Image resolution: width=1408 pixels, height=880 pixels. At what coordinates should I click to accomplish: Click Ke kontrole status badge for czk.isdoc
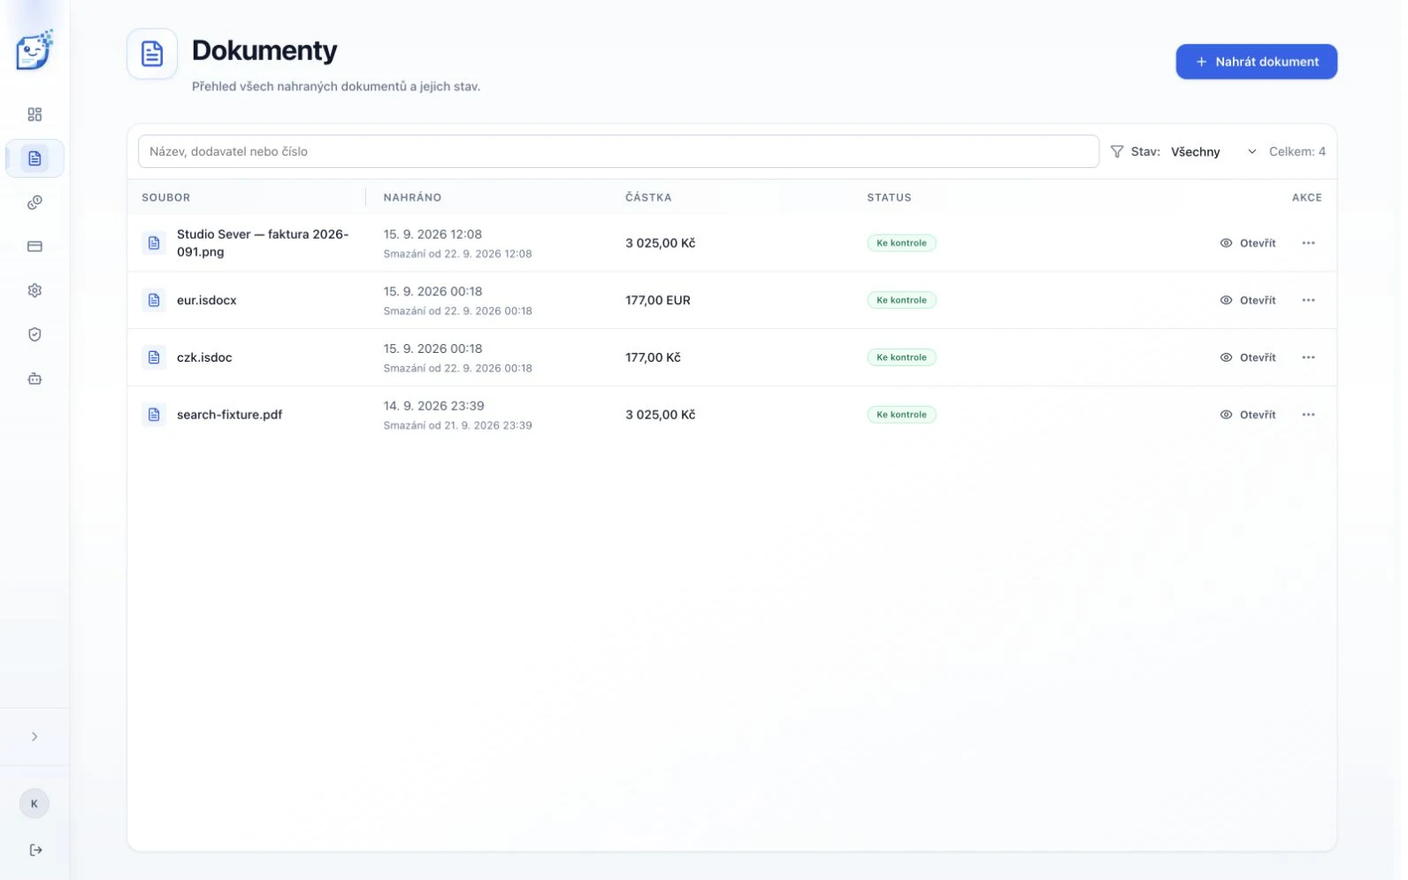[x=901, y=357]
